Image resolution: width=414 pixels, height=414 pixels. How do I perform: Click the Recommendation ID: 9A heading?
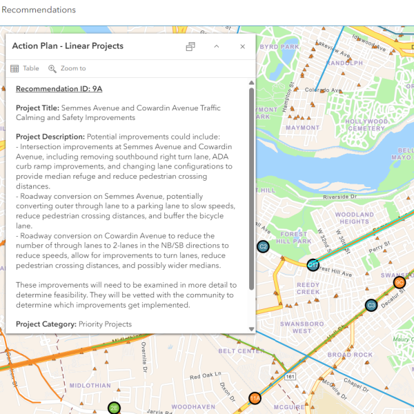59,89
